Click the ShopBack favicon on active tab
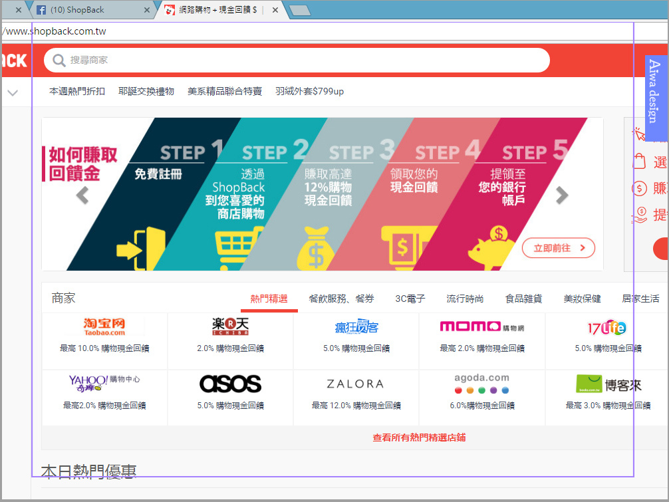This screenshot has width=669, height=502. tap(170, 10)
